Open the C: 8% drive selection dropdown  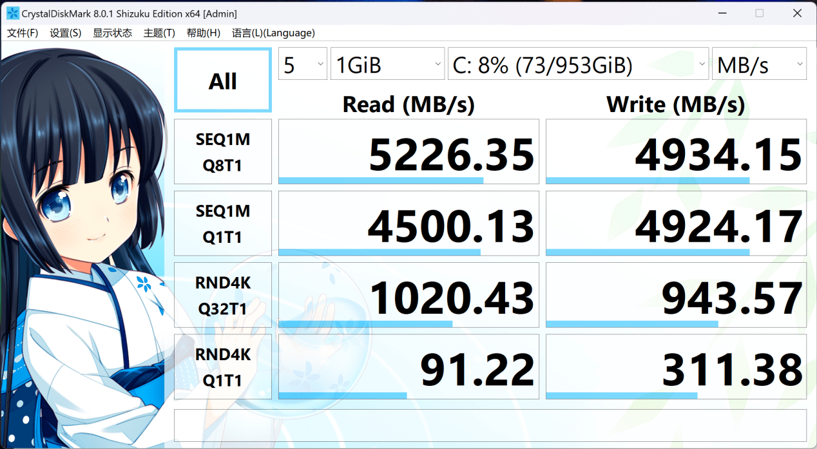click(578, 64)
